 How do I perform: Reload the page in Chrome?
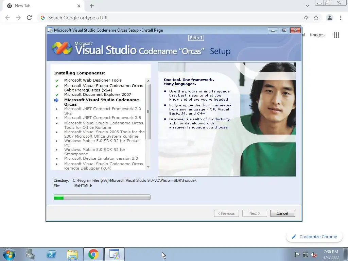point(29,18)
